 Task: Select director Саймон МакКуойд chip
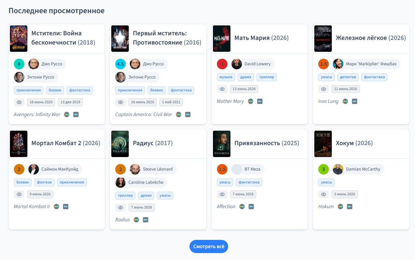pyautogui.click(x=55, y=169)
